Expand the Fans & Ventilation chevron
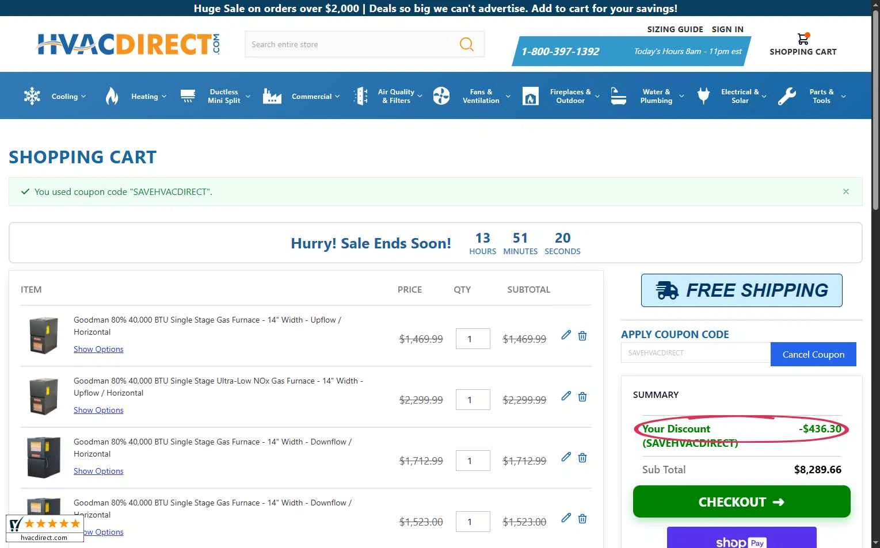This screenshot has width=880, height=548. [508, 97]
